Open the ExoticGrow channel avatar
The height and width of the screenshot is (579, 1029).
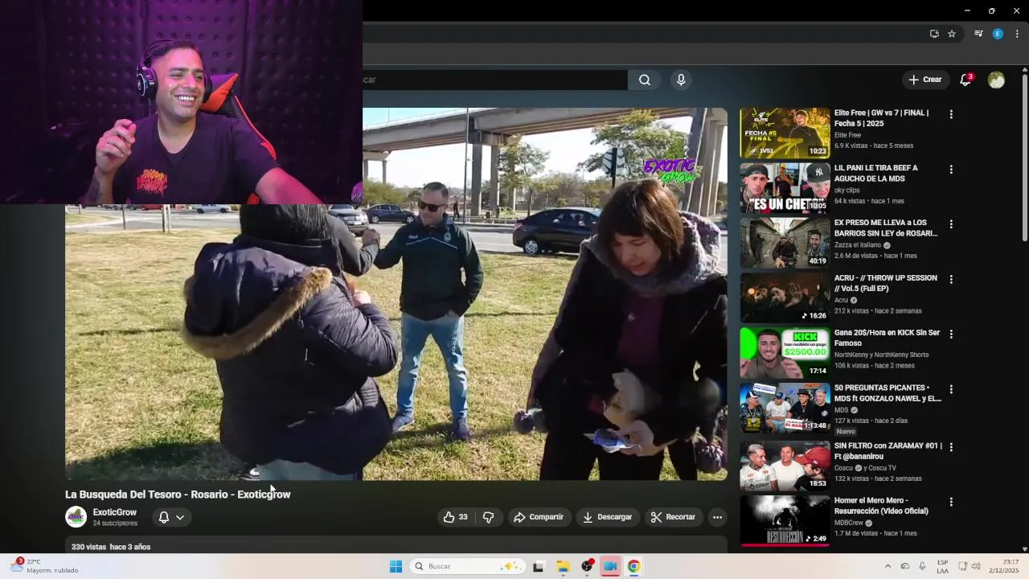pyautogui.click(x=76, y=517)
